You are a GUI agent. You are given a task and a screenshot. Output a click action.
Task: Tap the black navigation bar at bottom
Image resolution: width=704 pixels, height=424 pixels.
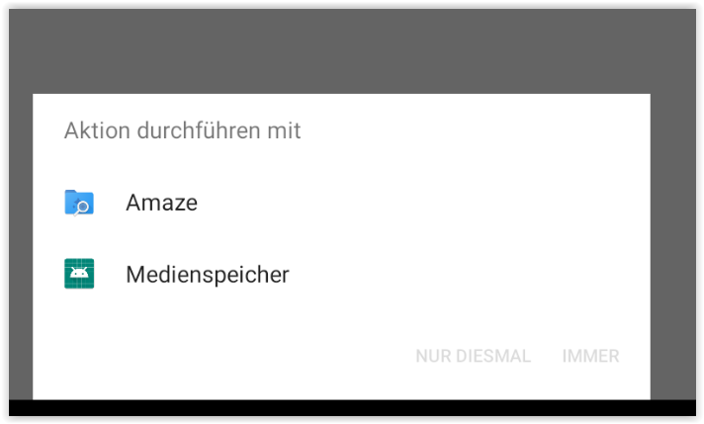(352, 408)
